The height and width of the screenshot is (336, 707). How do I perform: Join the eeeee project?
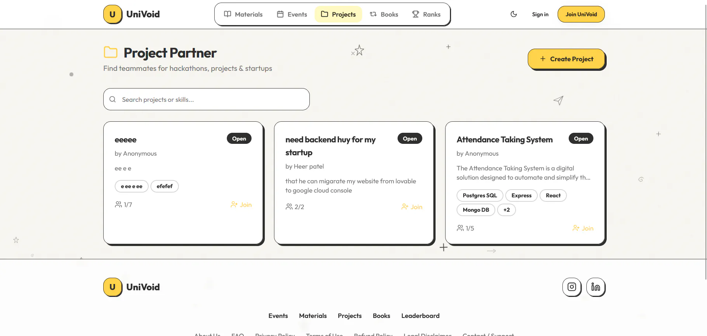(x=241, y=205)
